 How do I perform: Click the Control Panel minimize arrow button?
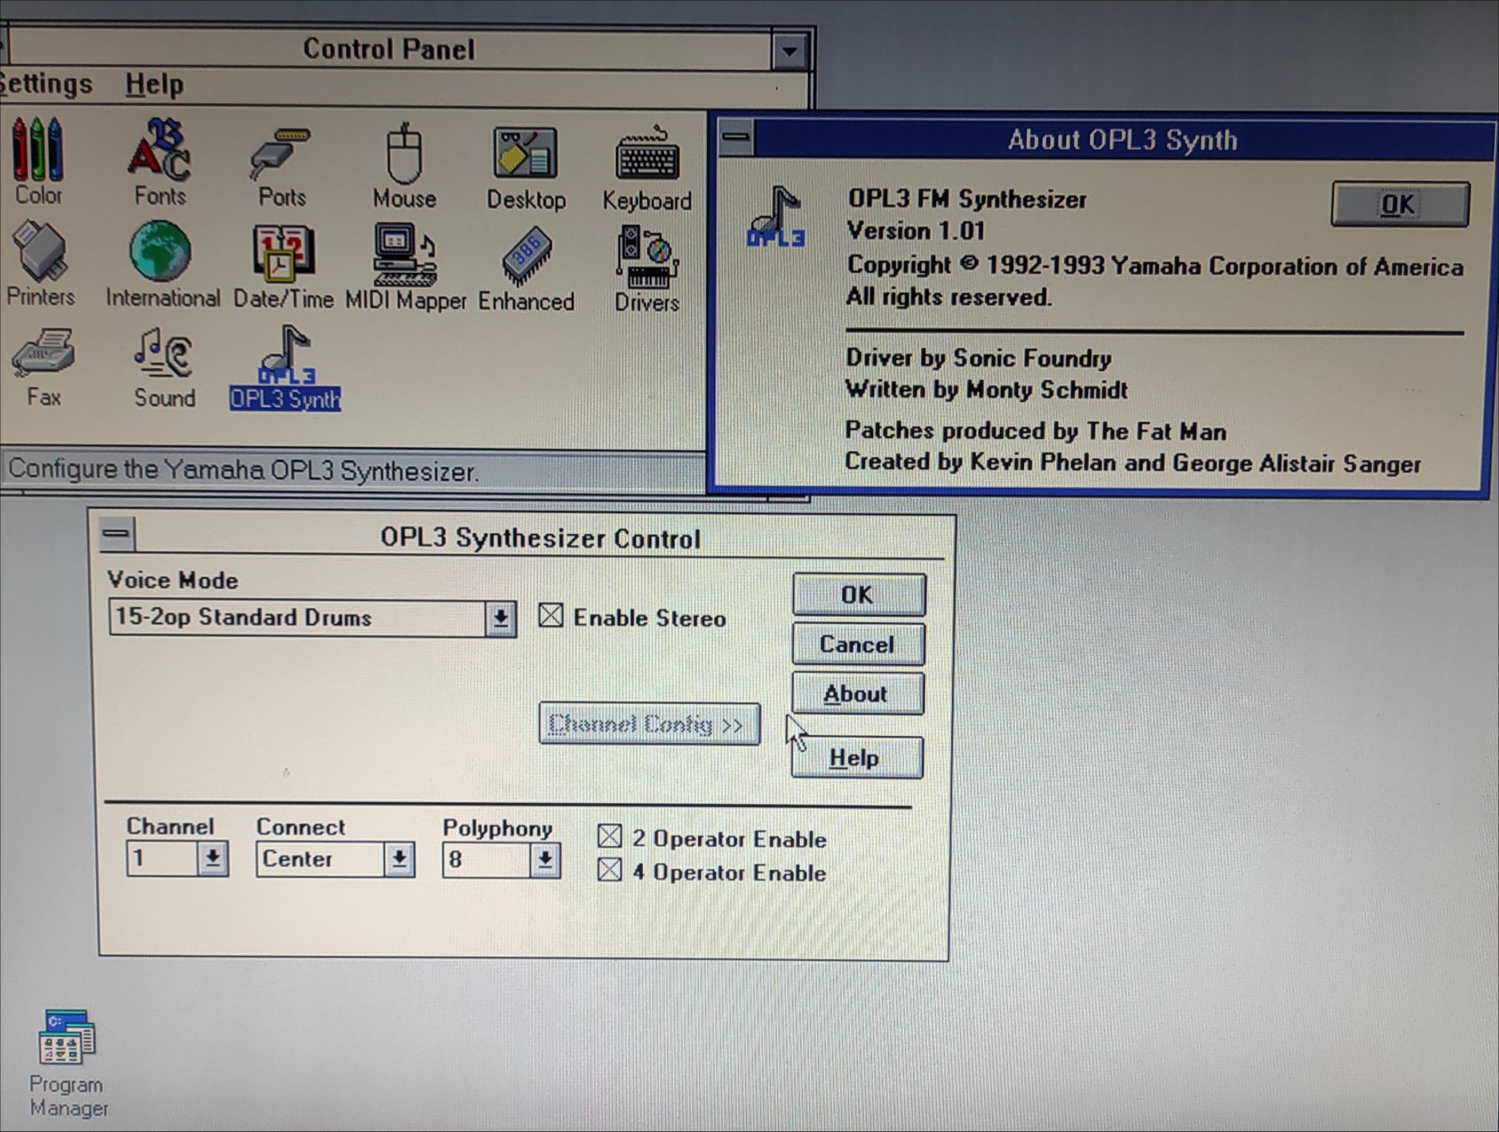coord(789,51)
